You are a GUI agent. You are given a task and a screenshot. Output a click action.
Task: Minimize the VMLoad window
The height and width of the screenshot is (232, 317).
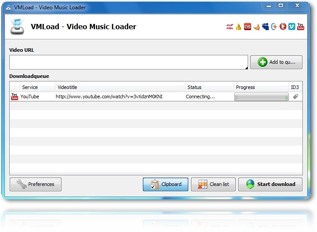click(x=269, y=6)
